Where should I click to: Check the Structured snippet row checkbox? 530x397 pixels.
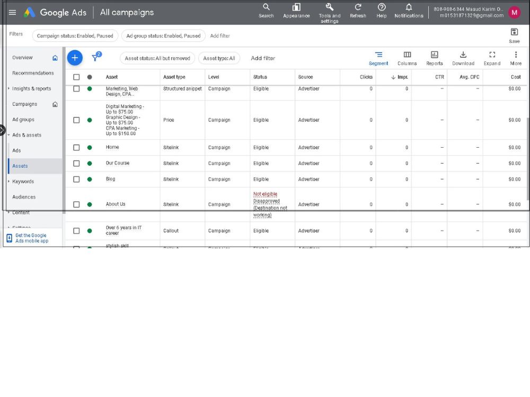click(x=76, y=89)
